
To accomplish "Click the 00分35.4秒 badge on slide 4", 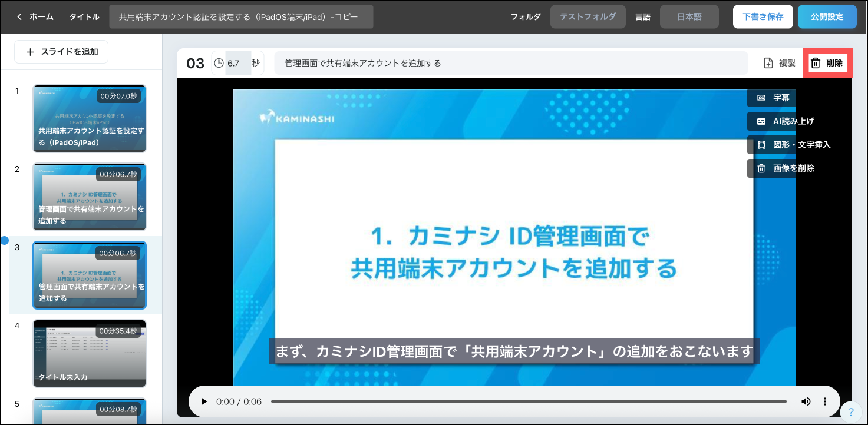I will coord(118,331).
